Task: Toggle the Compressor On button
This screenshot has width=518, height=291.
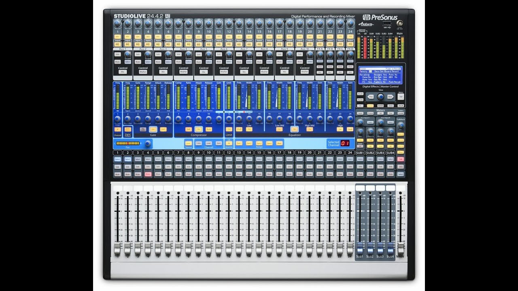Action: [198, 129]
